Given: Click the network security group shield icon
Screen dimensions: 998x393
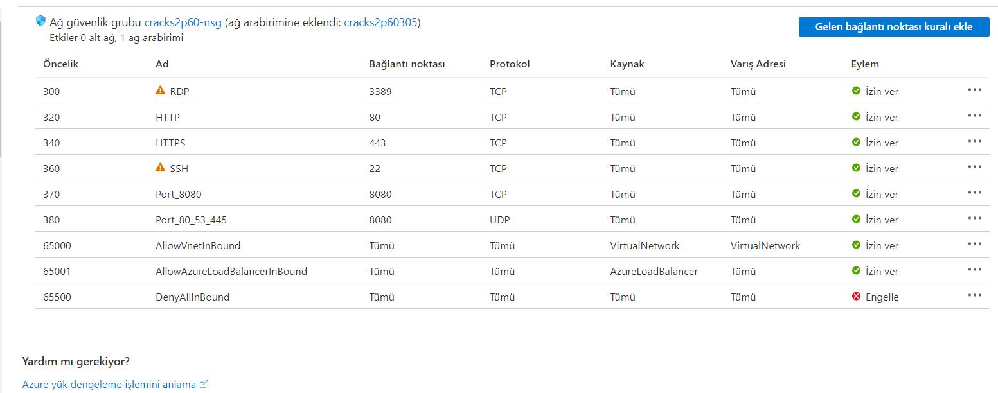Looking at the screenshot, I should pos(41,21).
